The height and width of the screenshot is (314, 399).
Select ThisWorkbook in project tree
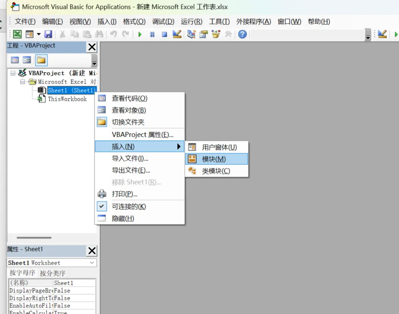[x=67, y=99]
